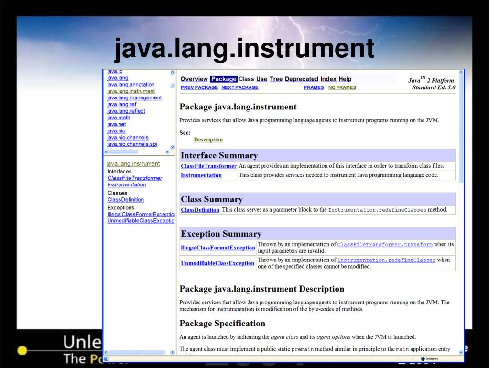Image resolution: width=489 pixels, height=368 pixels.
Task: Open the ClassDefinition class link
Action: 199,209
